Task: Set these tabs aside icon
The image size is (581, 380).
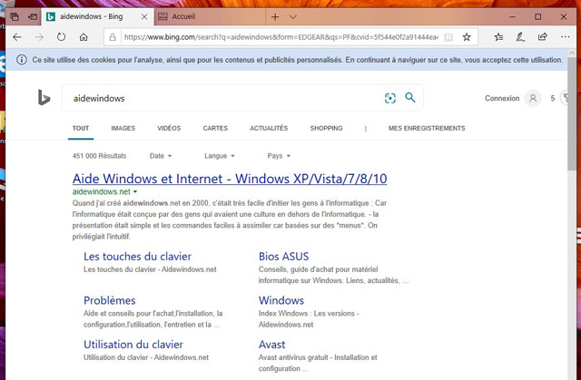Action: 33,16
